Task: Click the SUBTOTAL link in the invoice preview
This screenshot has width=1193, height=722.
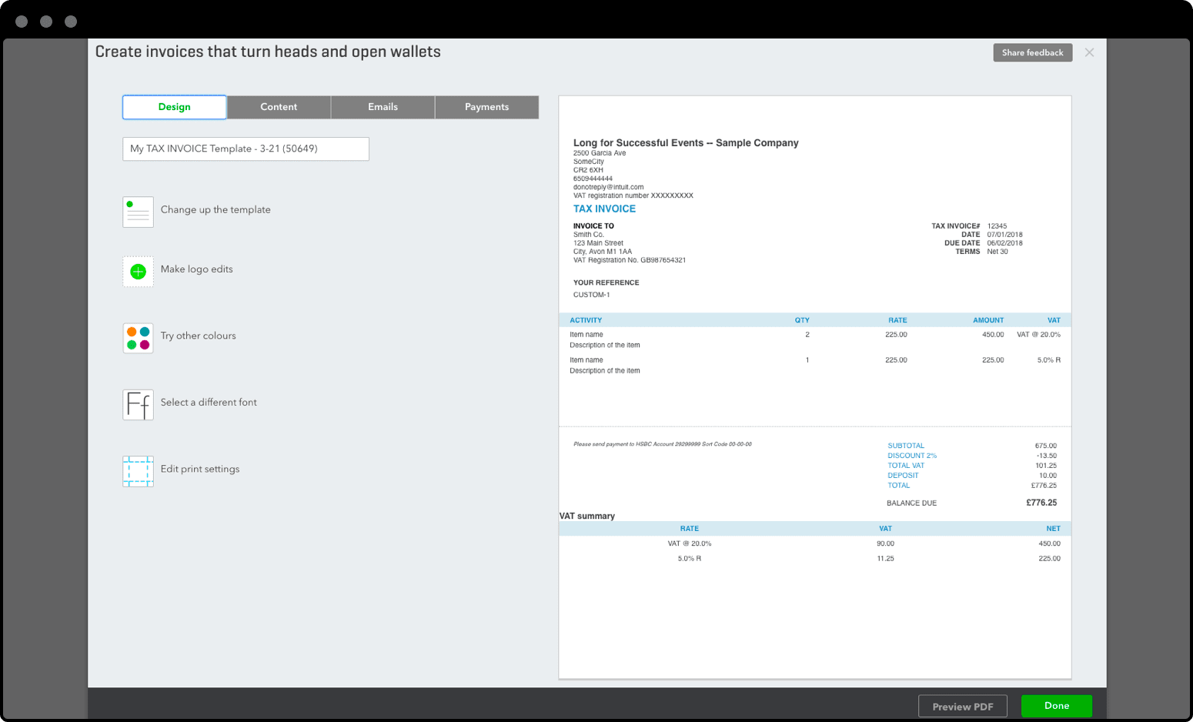Action: pyautogui.click(x=905, y=446)
